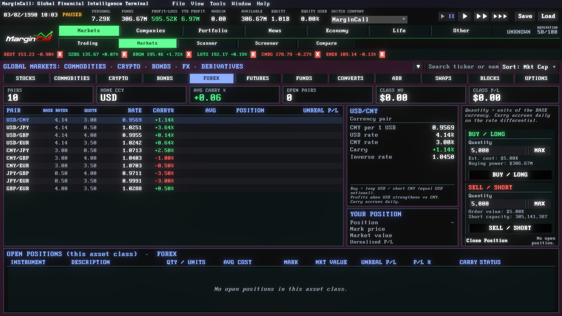Image resolution: width=562 pixels, height=316 pixels.
Task: Select the COMMODITIES asset class tab
Action: click(x=72, y=78)
